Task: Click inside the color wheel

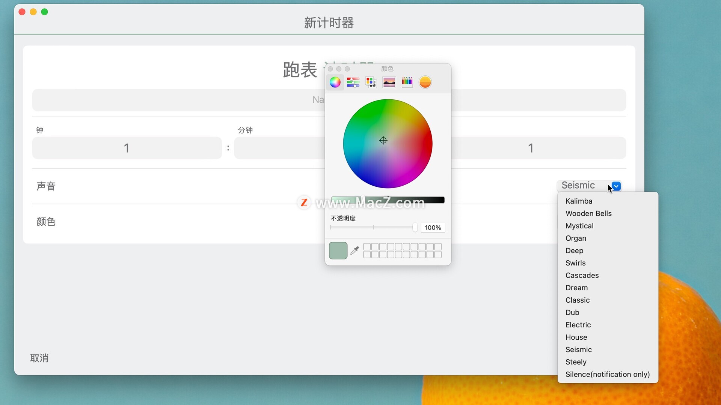Action: pyautogui.click(x=388, y=144)
